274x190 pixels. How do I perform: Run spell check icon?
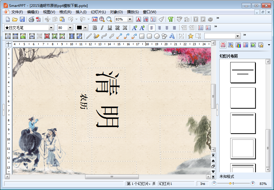[179, 19]
